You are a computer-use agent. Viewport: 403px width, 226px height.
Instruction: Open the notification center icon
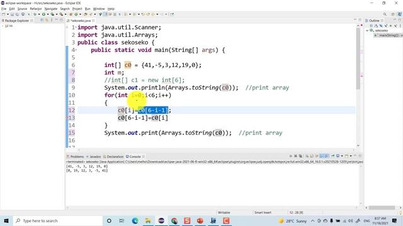coord(395,220)
